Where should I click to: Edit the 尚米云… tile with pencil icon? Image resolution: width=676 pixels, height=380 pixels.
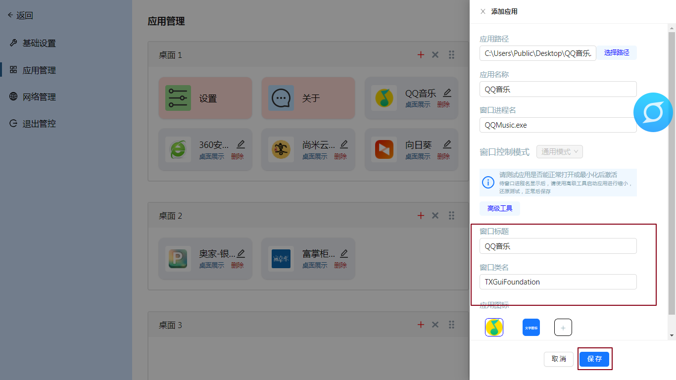coord(344,144)
